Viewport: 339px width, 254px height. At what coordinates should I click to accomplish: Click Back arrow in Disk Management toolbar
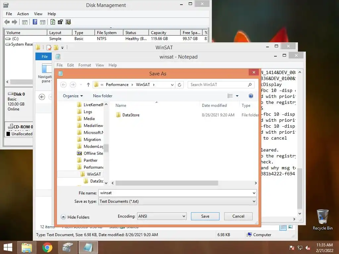pos(7,22)
